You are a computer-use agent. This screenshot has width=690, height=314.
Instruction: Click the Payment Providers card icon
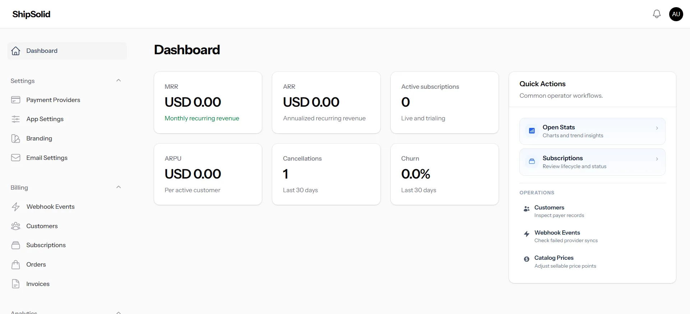click(x=15, y=100)
